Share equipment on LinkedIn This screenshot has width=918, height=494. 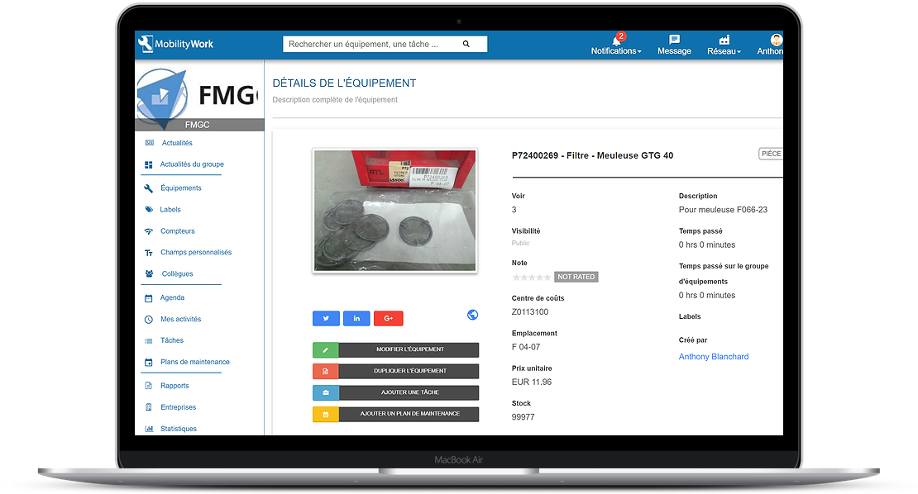pos(356,318)
